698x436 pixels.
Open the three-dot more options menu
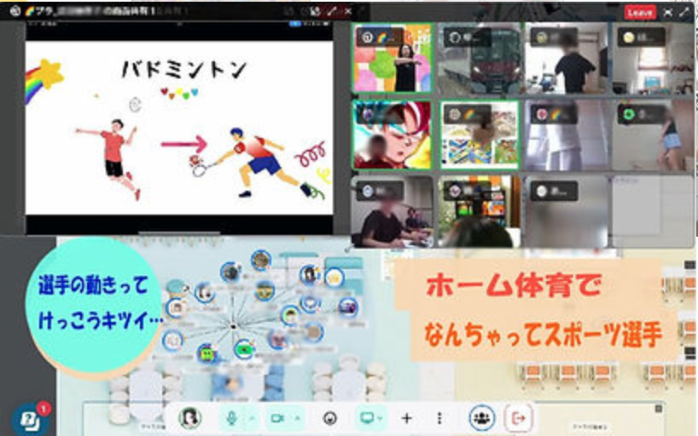[x=439, y=418]
